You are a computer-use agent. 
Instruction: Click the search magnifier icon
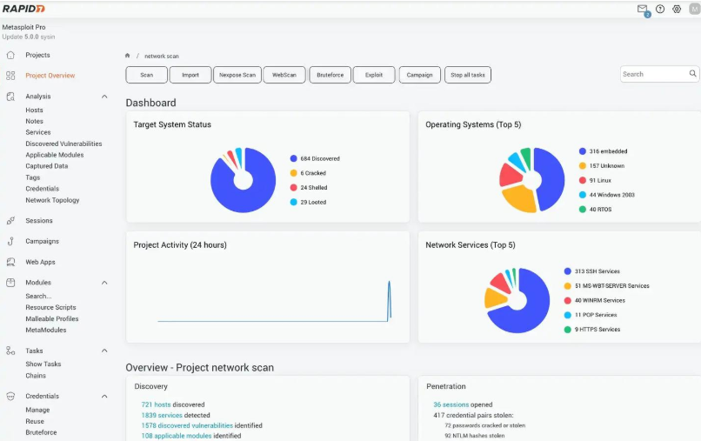[692, 74]
